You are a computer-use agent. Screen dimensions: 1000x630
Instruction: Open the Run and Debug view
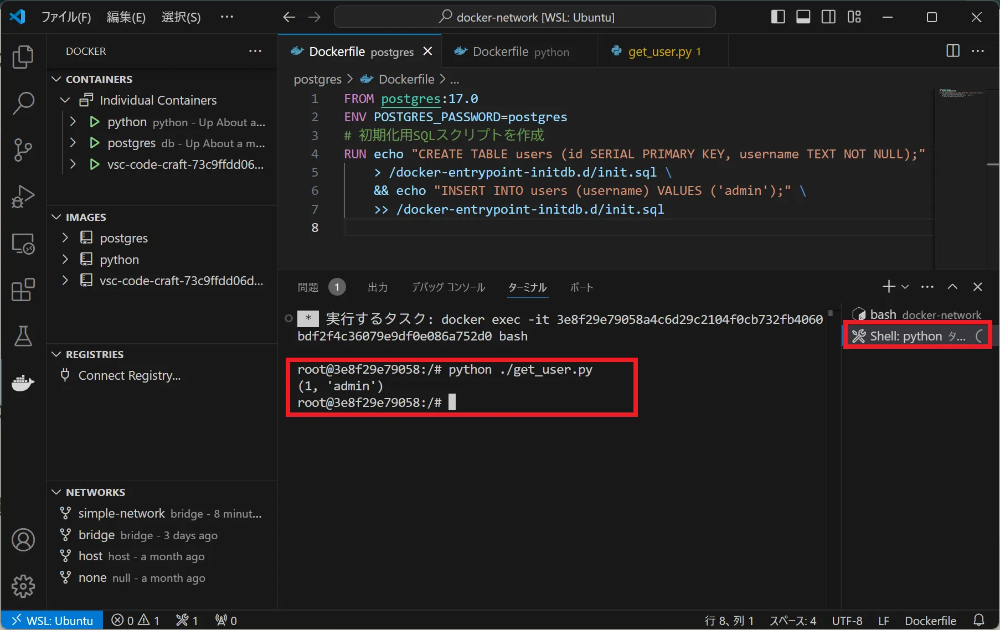pos(23,197)
